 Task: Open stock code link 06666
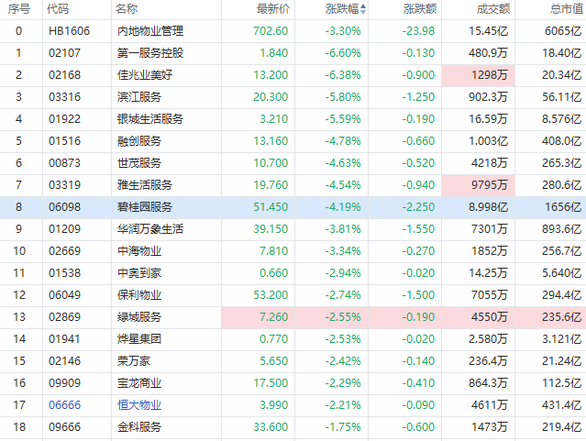click(x=65, y=404)
